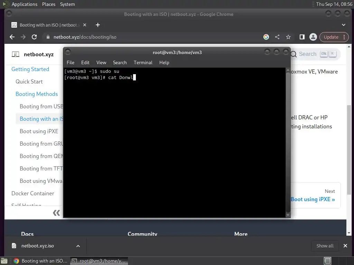
Task: Open Booting from USB page
Action: pos(41,106)
